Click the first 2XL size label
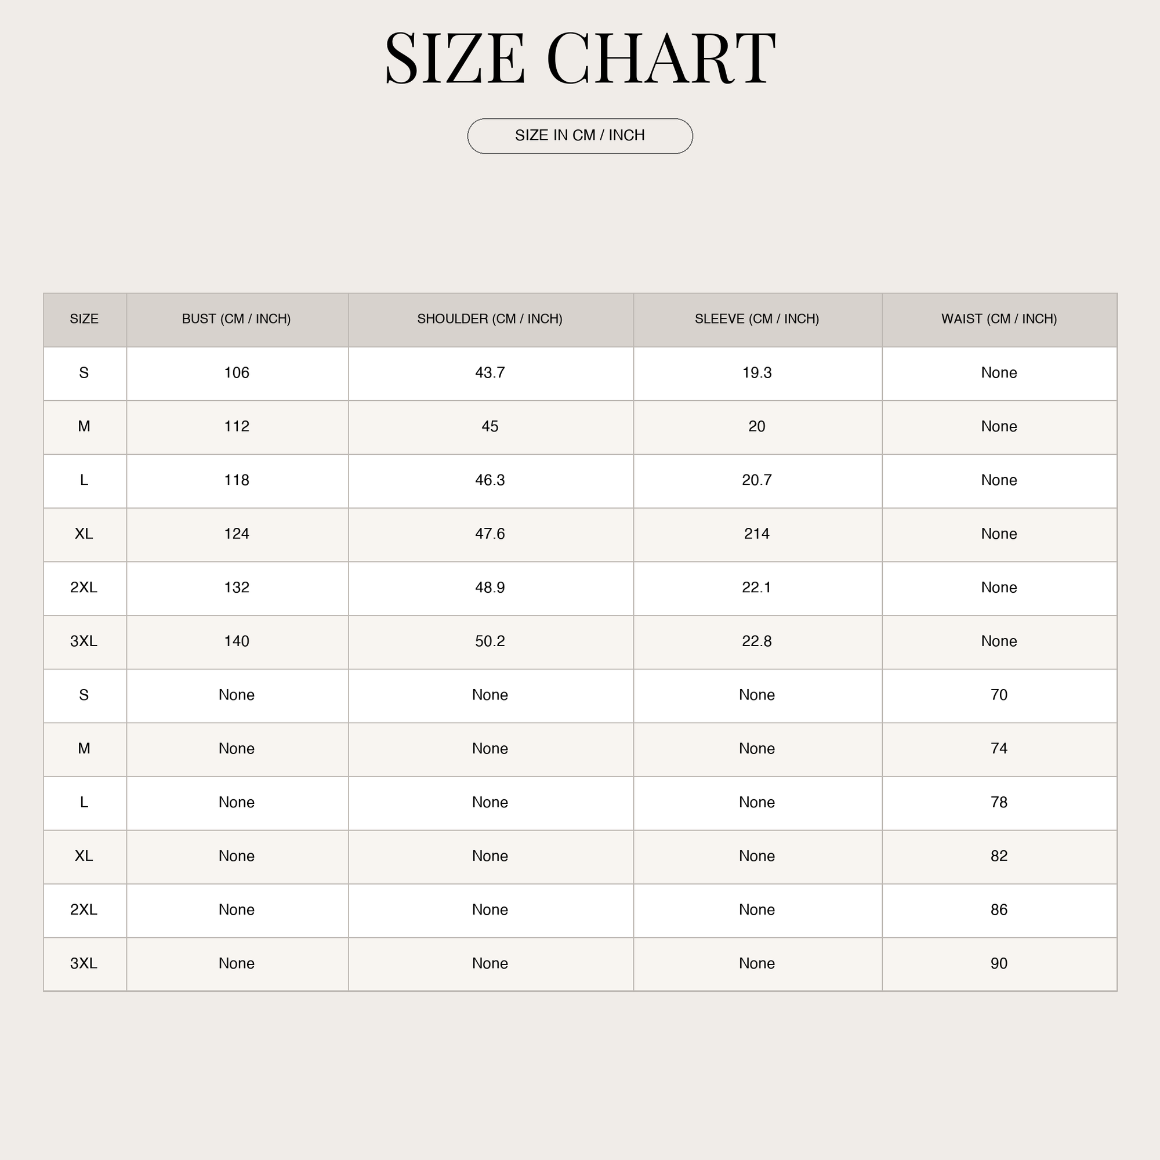Viewport: 1160px width, 1160px height. (84, 588)
